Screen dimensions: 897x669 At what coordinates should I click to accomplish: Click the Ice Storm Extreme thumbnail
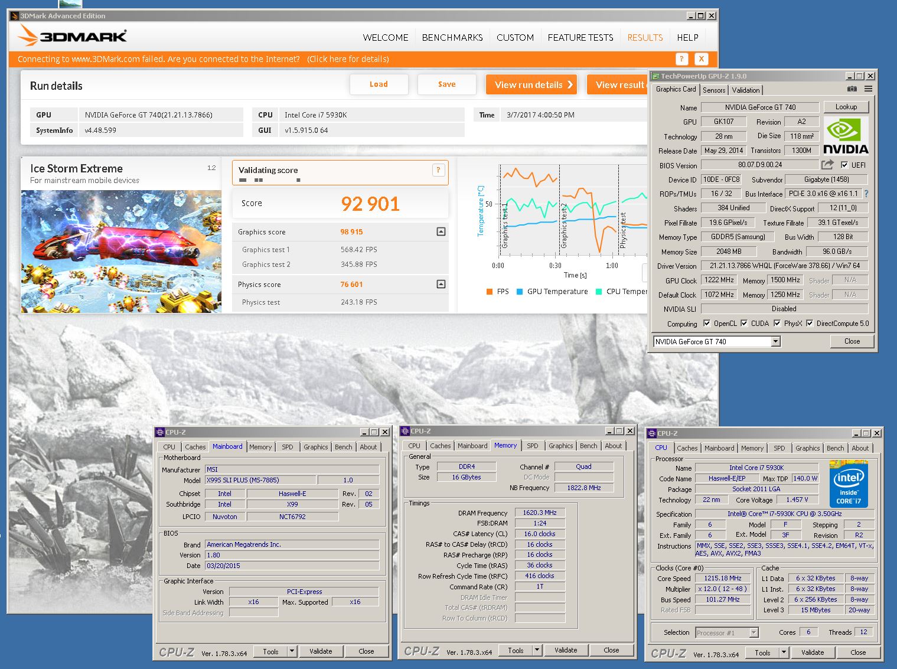pos(121,251)
